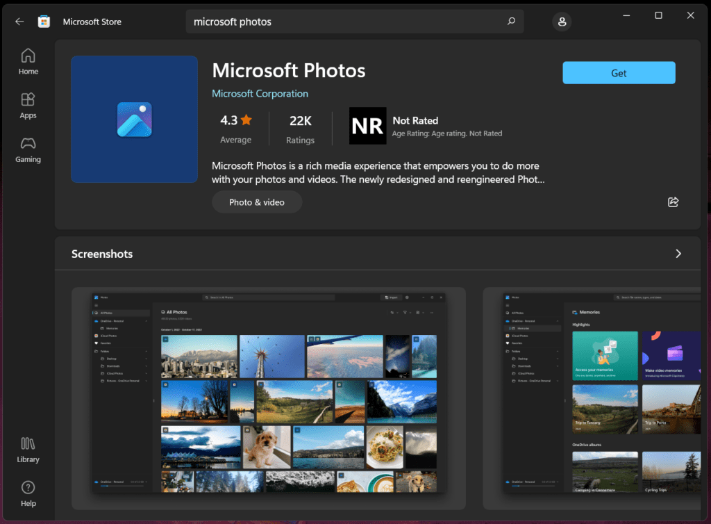Minimize the Microsoft Store window
Viewport: 711px width, 524px height.
626,15
